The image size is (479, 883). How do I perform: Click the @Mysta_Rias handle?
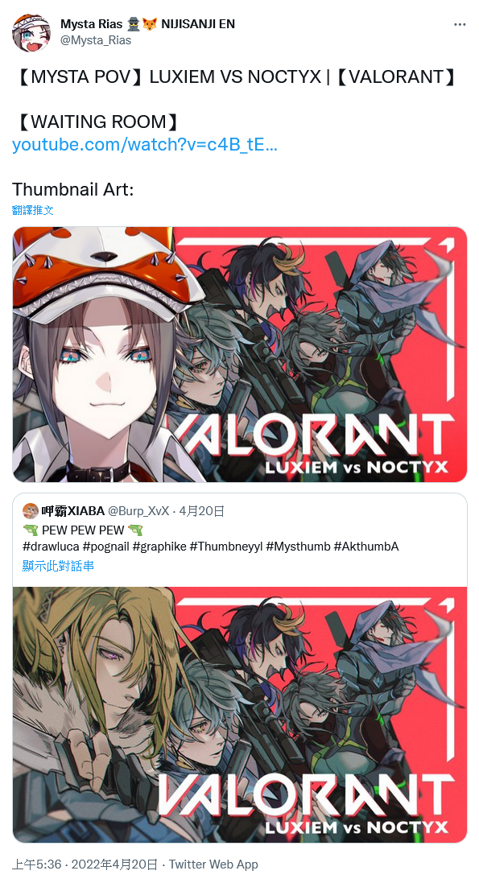(x=96, y=40)
